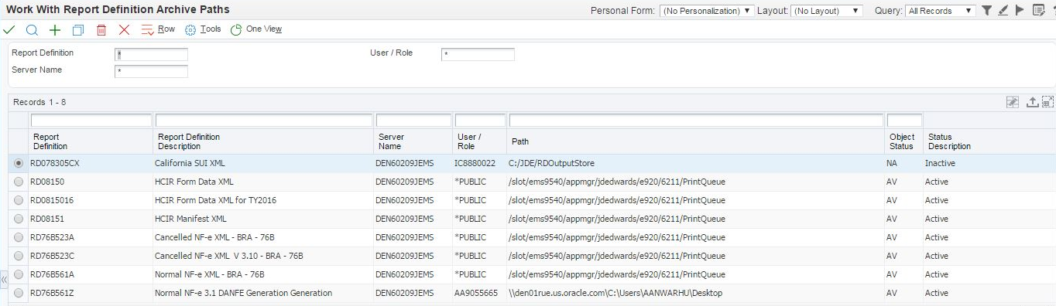Click the California SUI XML cell

pyautogui.click(x=190, y=163)
